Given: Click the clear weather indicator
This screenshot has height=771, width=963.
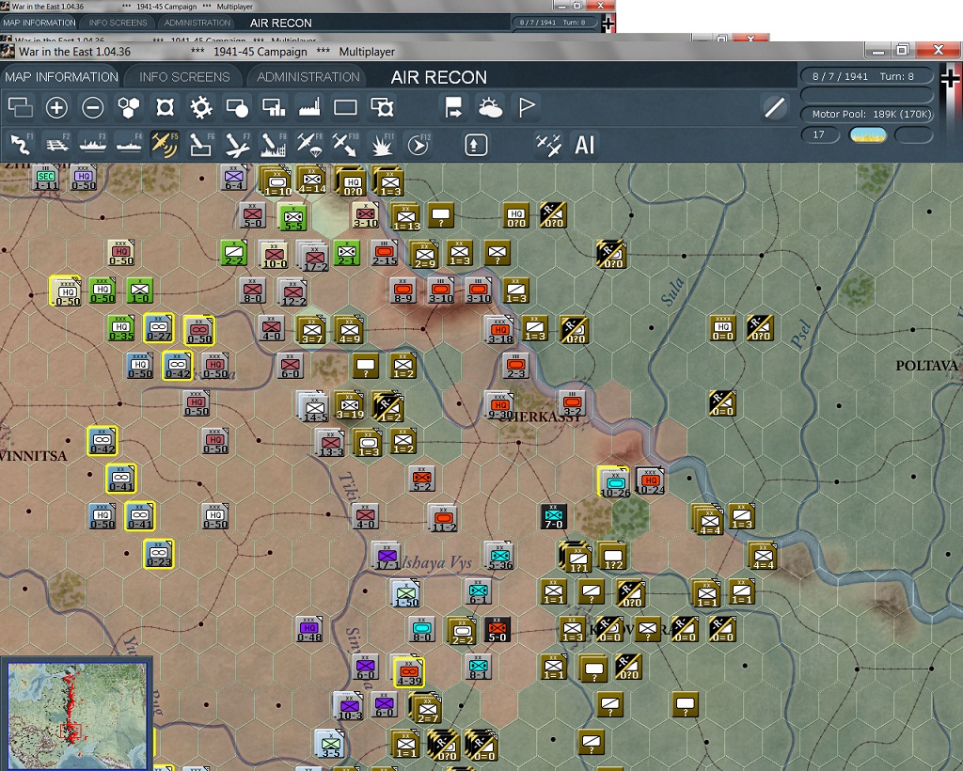Looking at the screenshot, I should [x=868, y=135].
